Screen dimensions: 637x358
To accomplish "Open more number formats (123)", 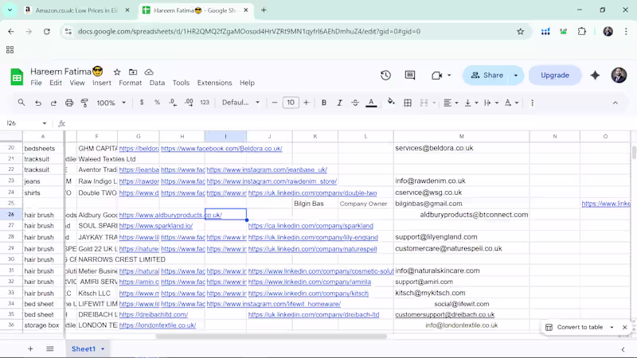I will coord(205,103).
